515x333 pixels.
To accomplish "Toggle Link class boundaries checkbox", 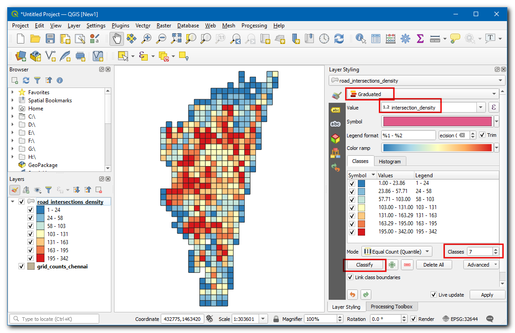I will [351, 277].
